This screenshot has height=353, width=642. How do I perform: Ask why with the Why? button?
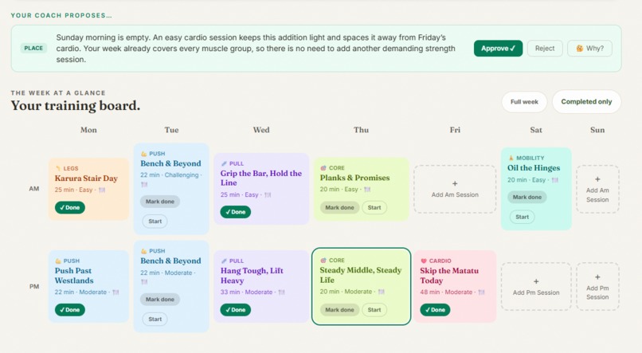589,49
